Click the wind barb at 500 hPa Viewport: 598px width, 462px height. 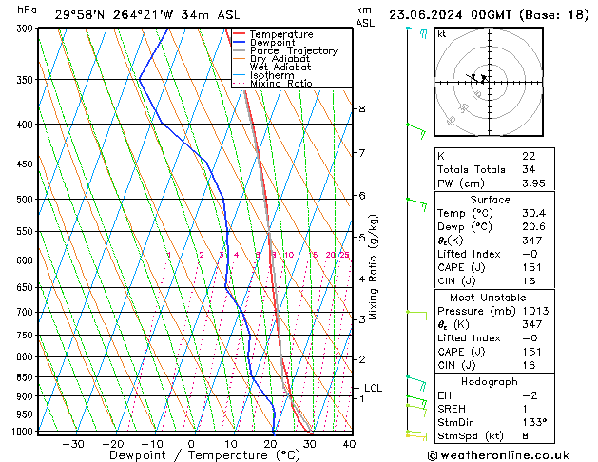[x=415, y=202]
